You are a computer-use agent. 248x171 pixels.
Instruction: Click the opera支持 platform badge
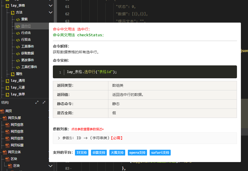(x=137, y=153)
